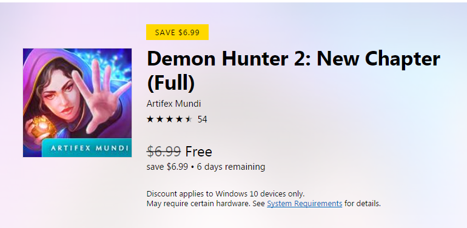Viewport: 467px width, 228px height.
Task: Select the first rating star
Action: pyautogui.click(x=150, y=119)
